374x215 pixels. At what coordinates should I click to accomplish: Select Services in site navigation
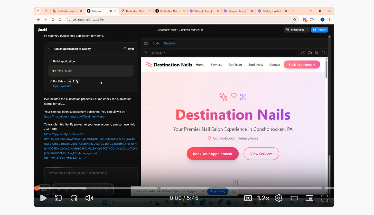tap(216, 65)
